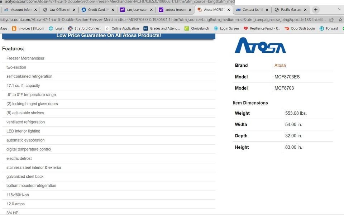
Task: Click the SIS Grades bookmark icon
Action: pos(145,28)
